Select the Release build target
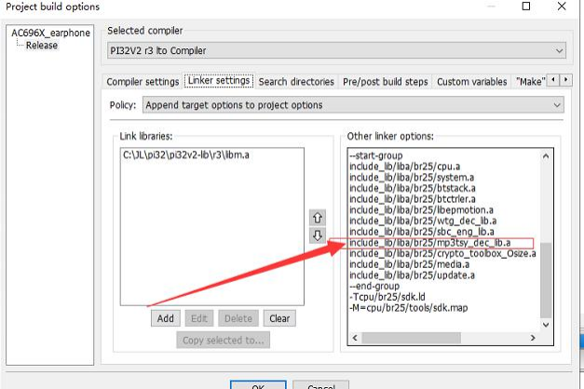This screenshot has height=389, width=584. click(x=42, y=46)
